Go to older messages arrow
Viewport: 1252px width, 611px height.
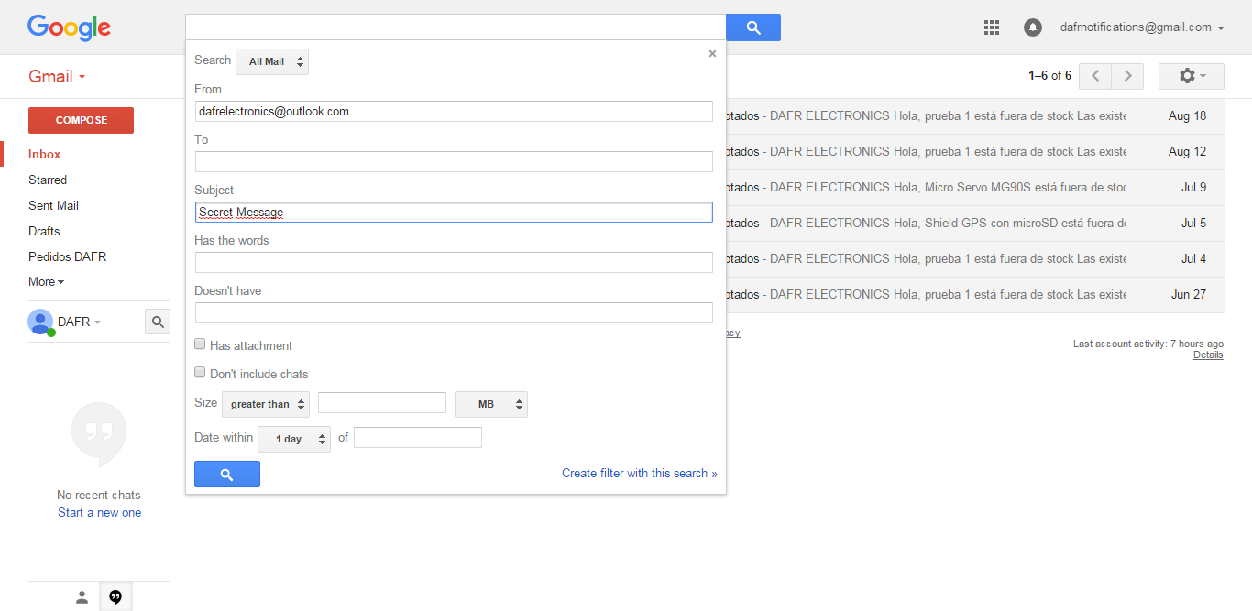click(1128, 76)
